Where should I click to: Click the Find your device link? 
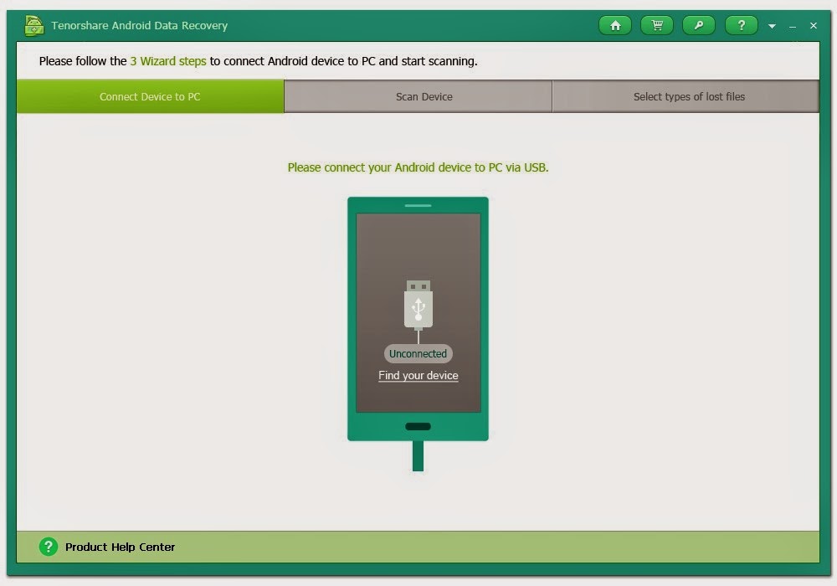(418, 375)
